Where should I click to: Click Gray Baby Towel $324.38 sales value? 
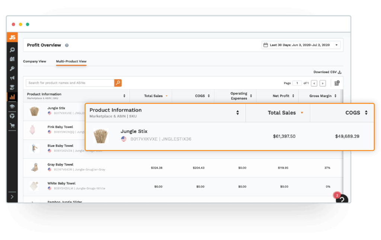157,168
